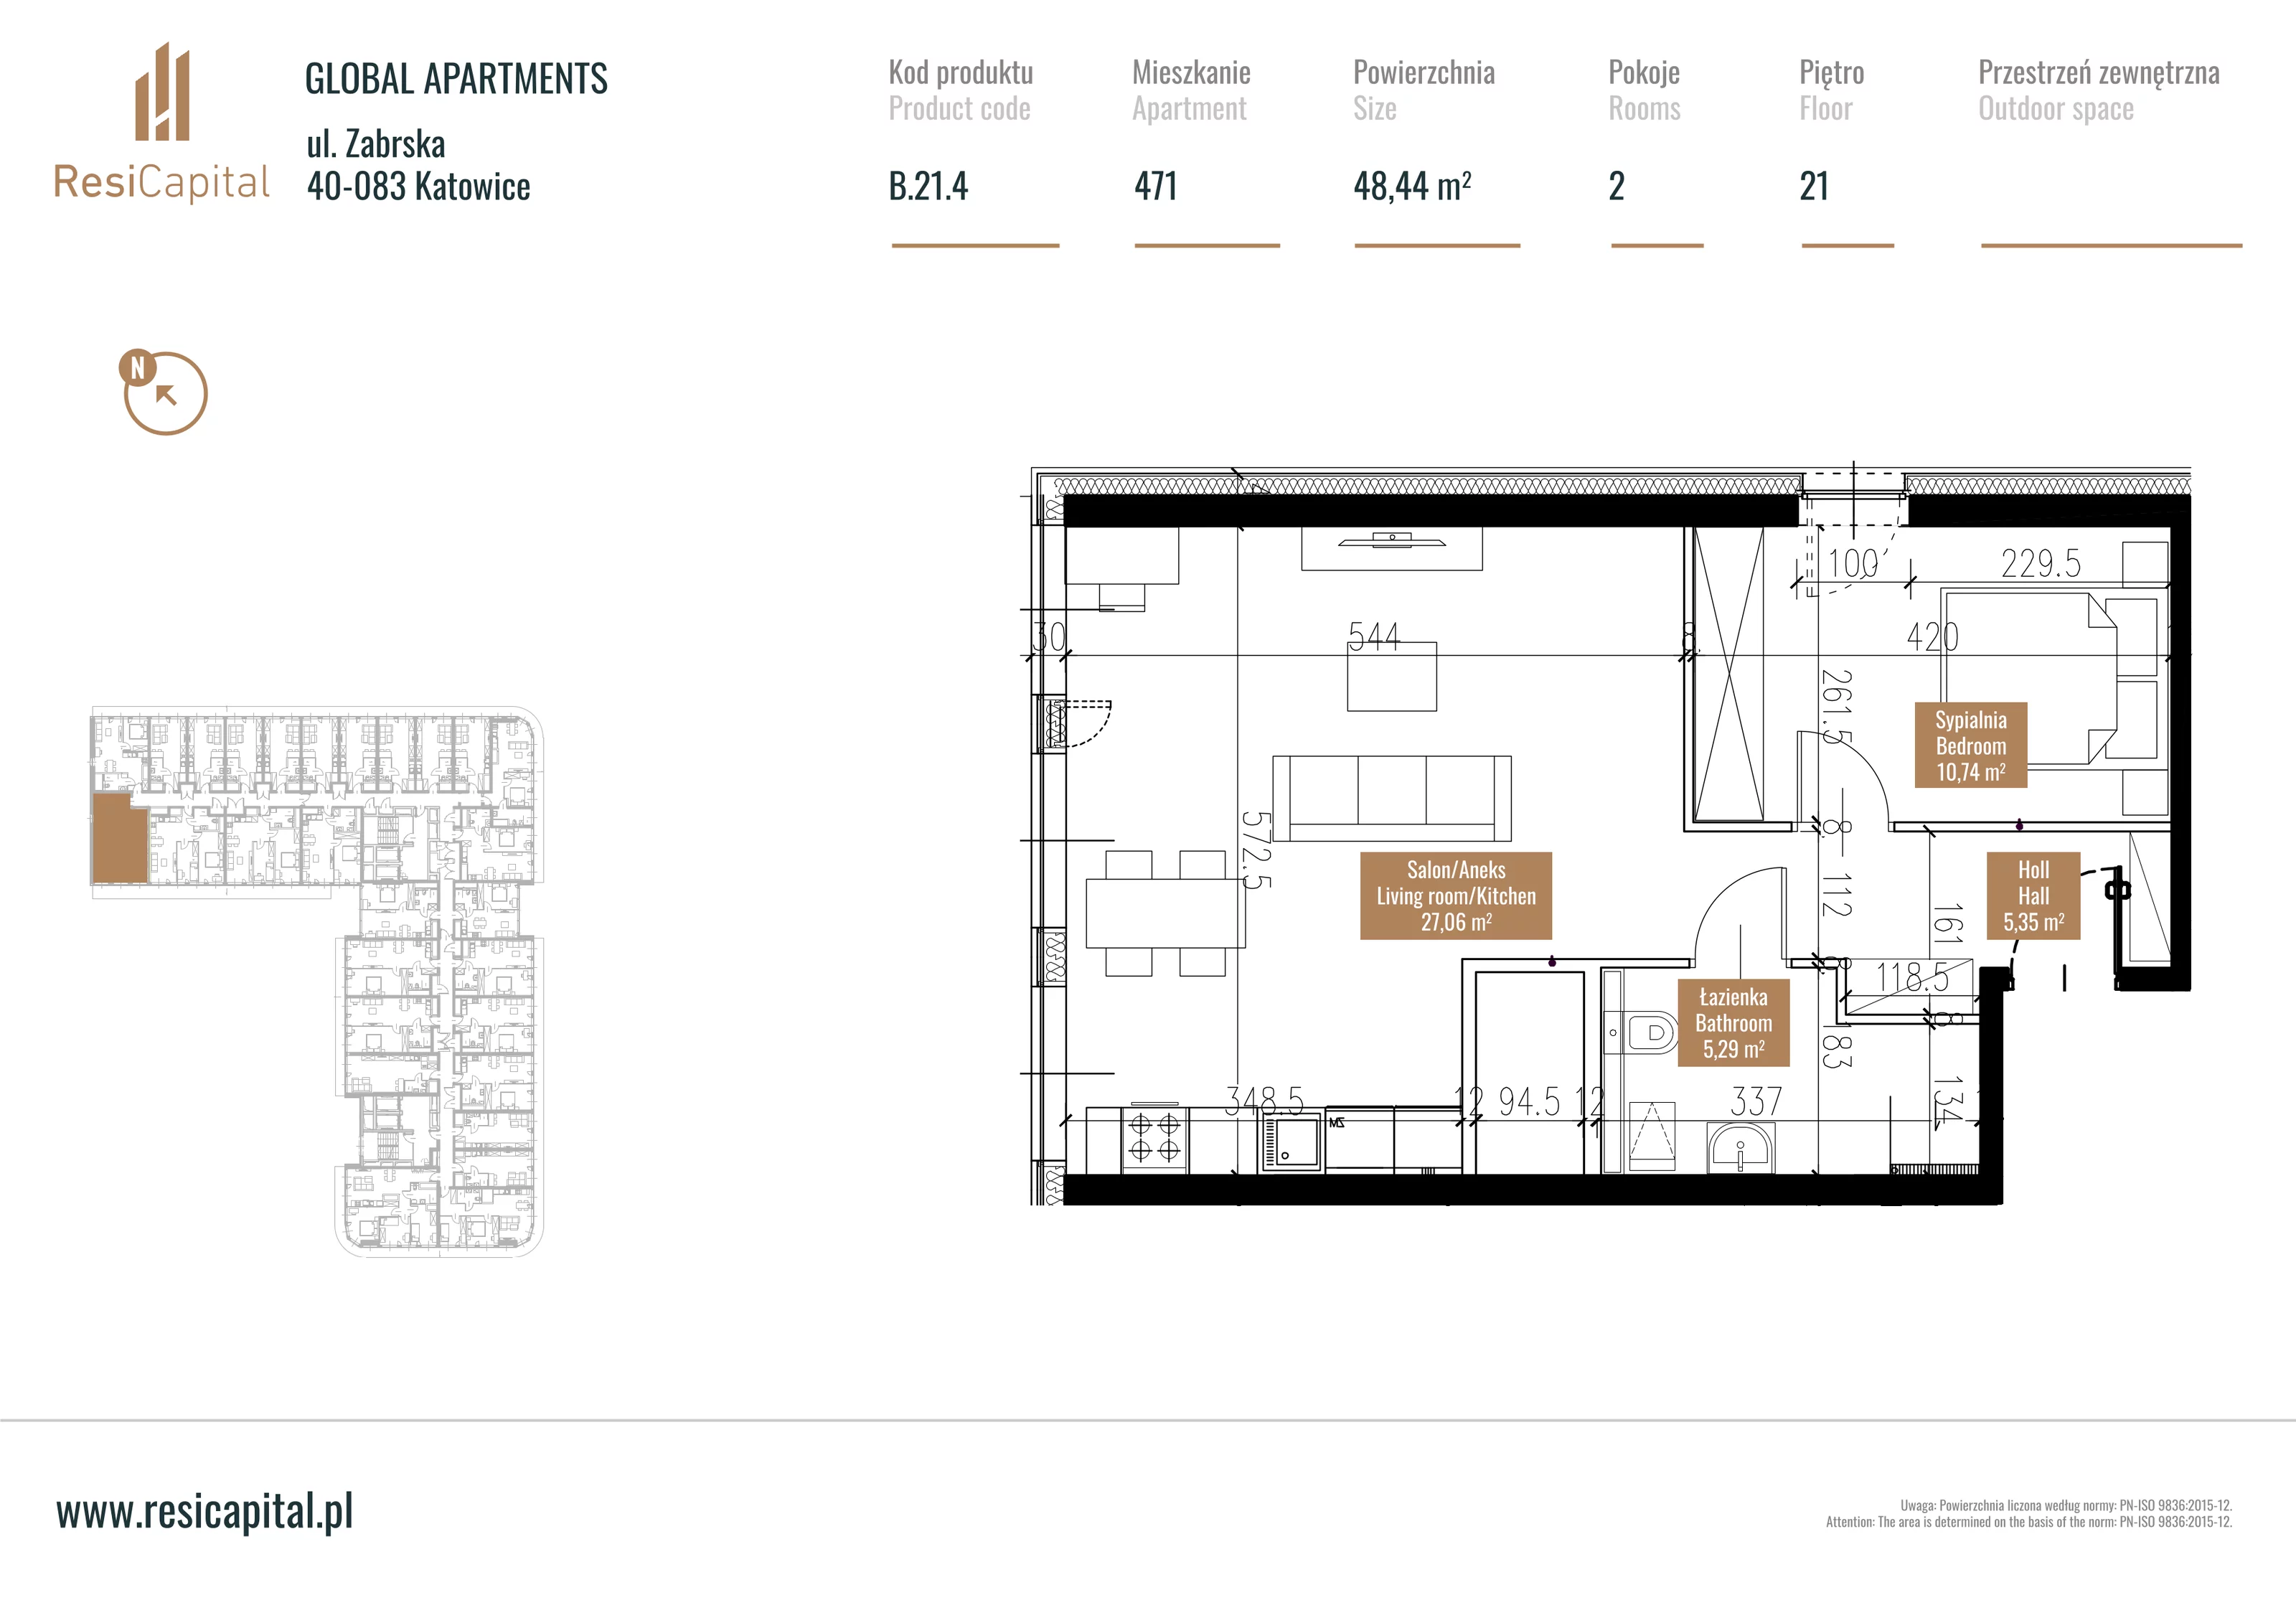Click the Łazienka Bathroom 5,29 m² label
2296x1623 pixels.
pyautogui.click(x=1733, y=1023)
